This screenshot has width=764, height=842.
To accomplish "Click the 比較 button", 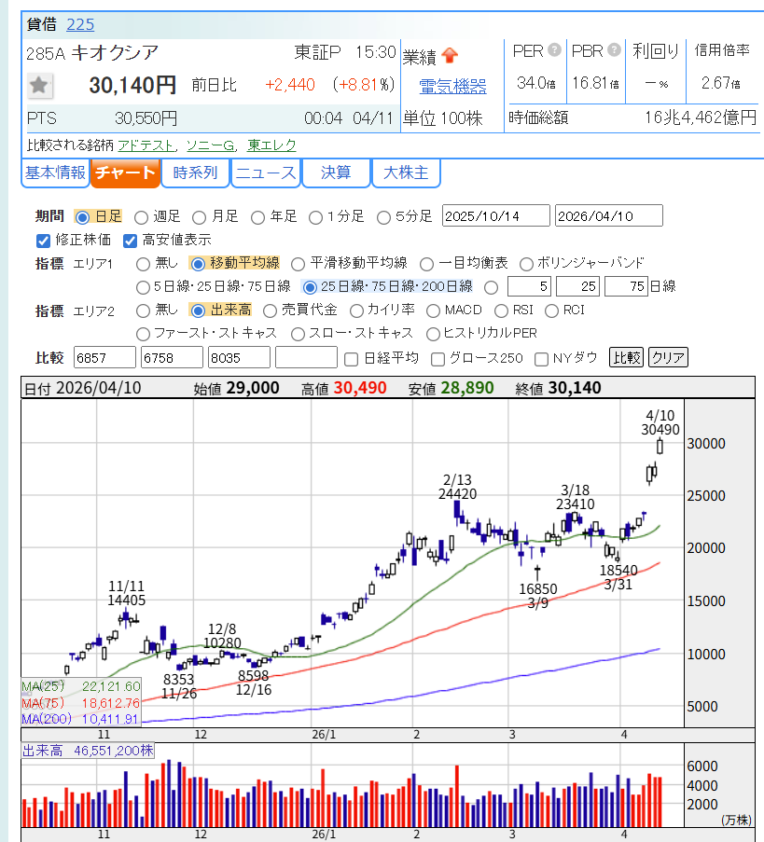I will (x=627, y=358).
